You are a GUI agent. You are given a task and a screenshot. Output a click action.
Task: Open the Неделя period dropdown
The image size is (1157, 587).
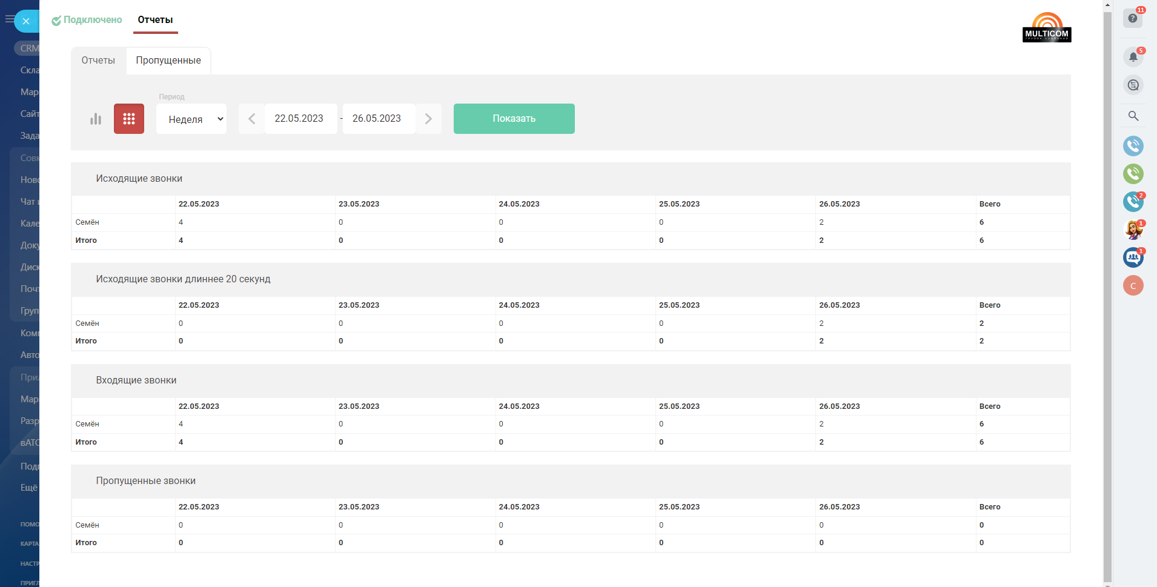[x=191, y=119]
